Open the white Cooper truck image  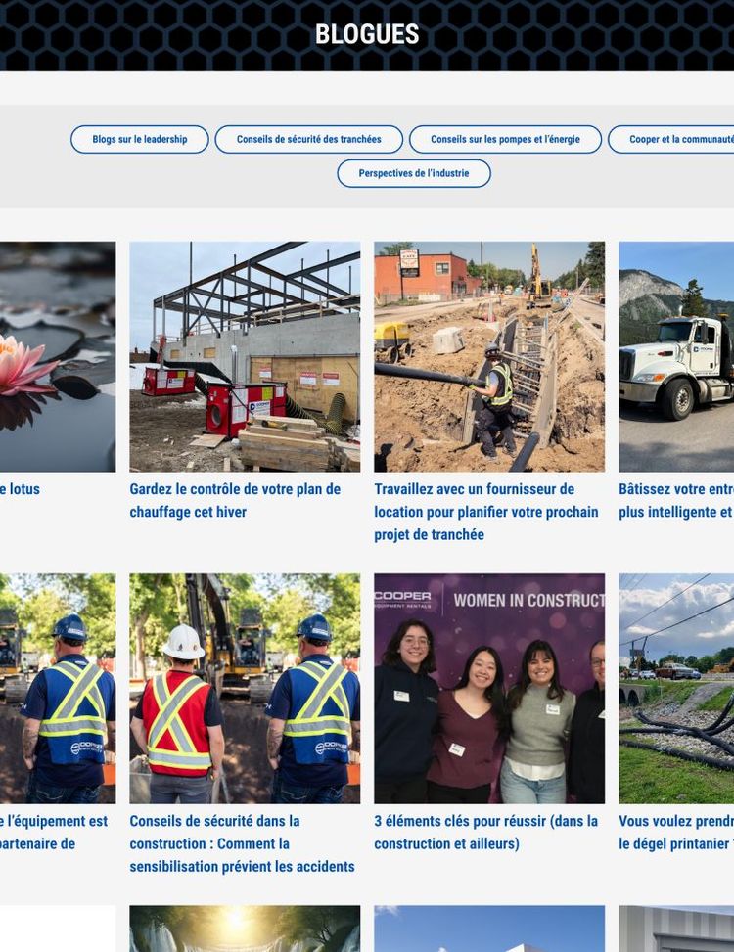[x=676, y=356]
